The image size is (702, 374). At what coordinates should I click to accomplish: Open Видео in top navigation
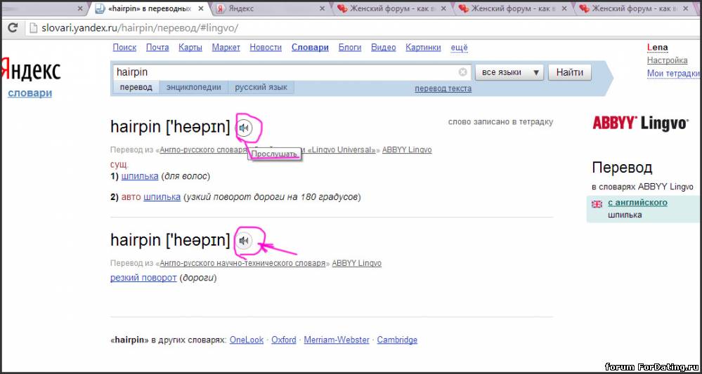pyautogui.click(x=383, y=48)
